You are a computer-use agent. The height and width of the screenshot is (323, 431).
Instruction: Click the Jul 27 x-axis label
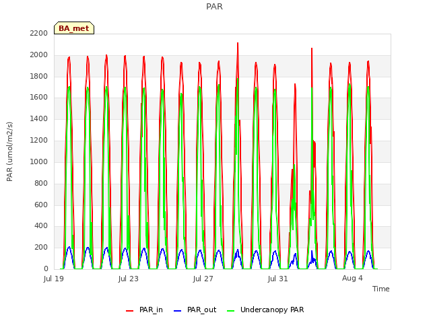point(203,279)
